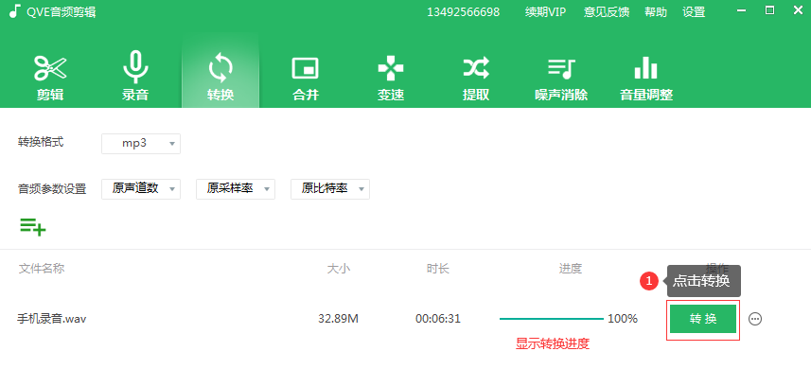
Task: Open the 原比特率 bitrate dropdown
Action: point(330,189)
